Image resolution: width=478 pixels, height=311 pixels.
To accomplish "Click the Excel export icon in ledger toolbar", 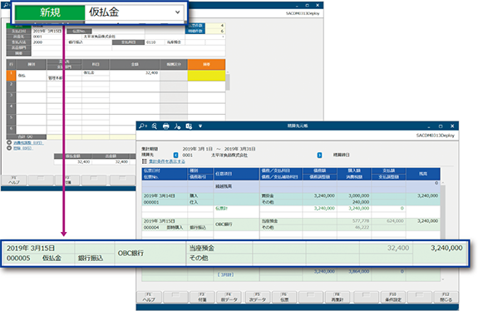I will coord(189,126).
